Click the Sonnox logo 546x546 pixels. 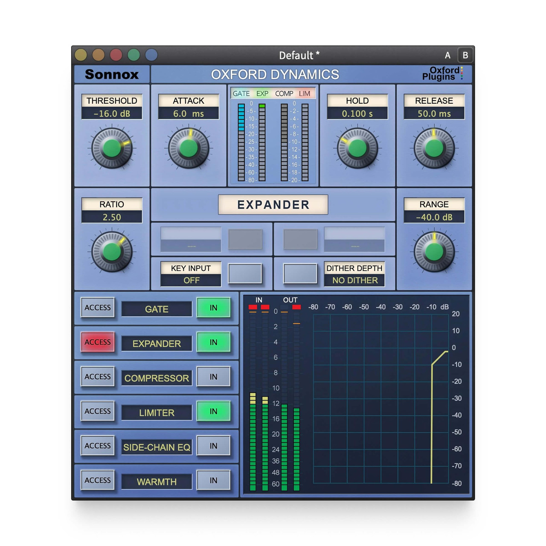coord(112,74)
